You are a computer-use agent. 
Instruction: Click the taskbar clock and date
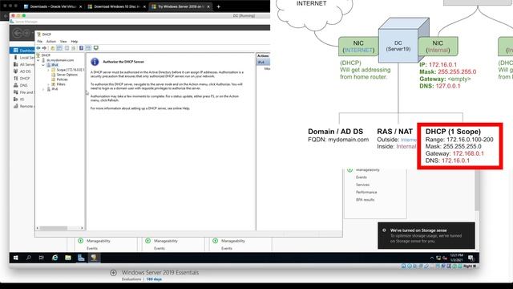tap(456, 258)
